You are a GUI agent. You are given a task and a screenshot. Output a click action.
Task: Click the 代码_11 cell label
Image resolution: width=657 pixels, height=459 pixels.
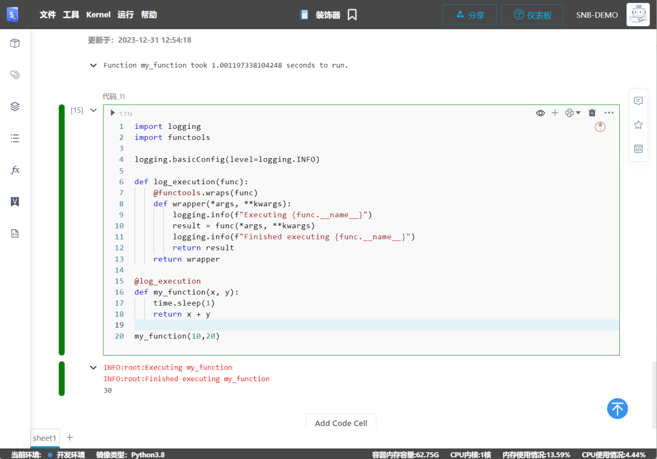pyautogui.click(x=114, y=96)
